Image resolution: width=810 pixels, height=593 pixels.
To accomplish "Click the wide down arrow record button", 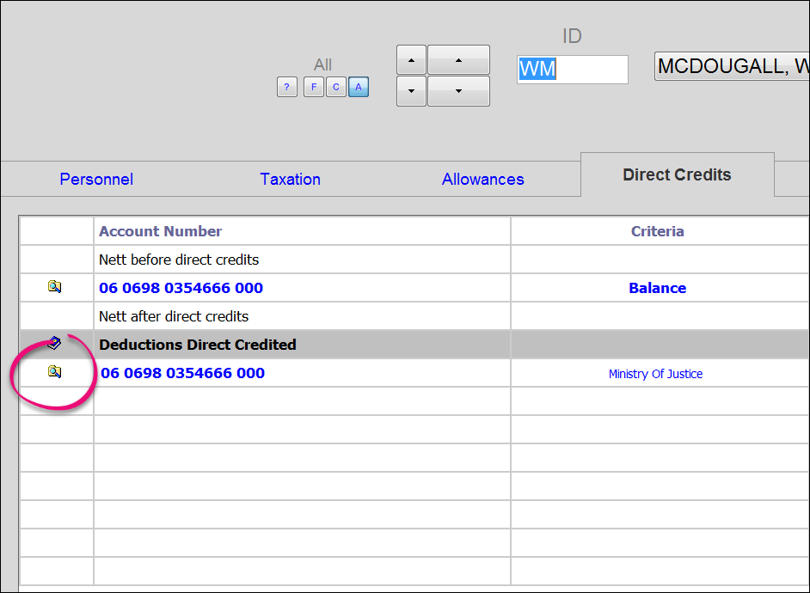I will coord(458,91).
